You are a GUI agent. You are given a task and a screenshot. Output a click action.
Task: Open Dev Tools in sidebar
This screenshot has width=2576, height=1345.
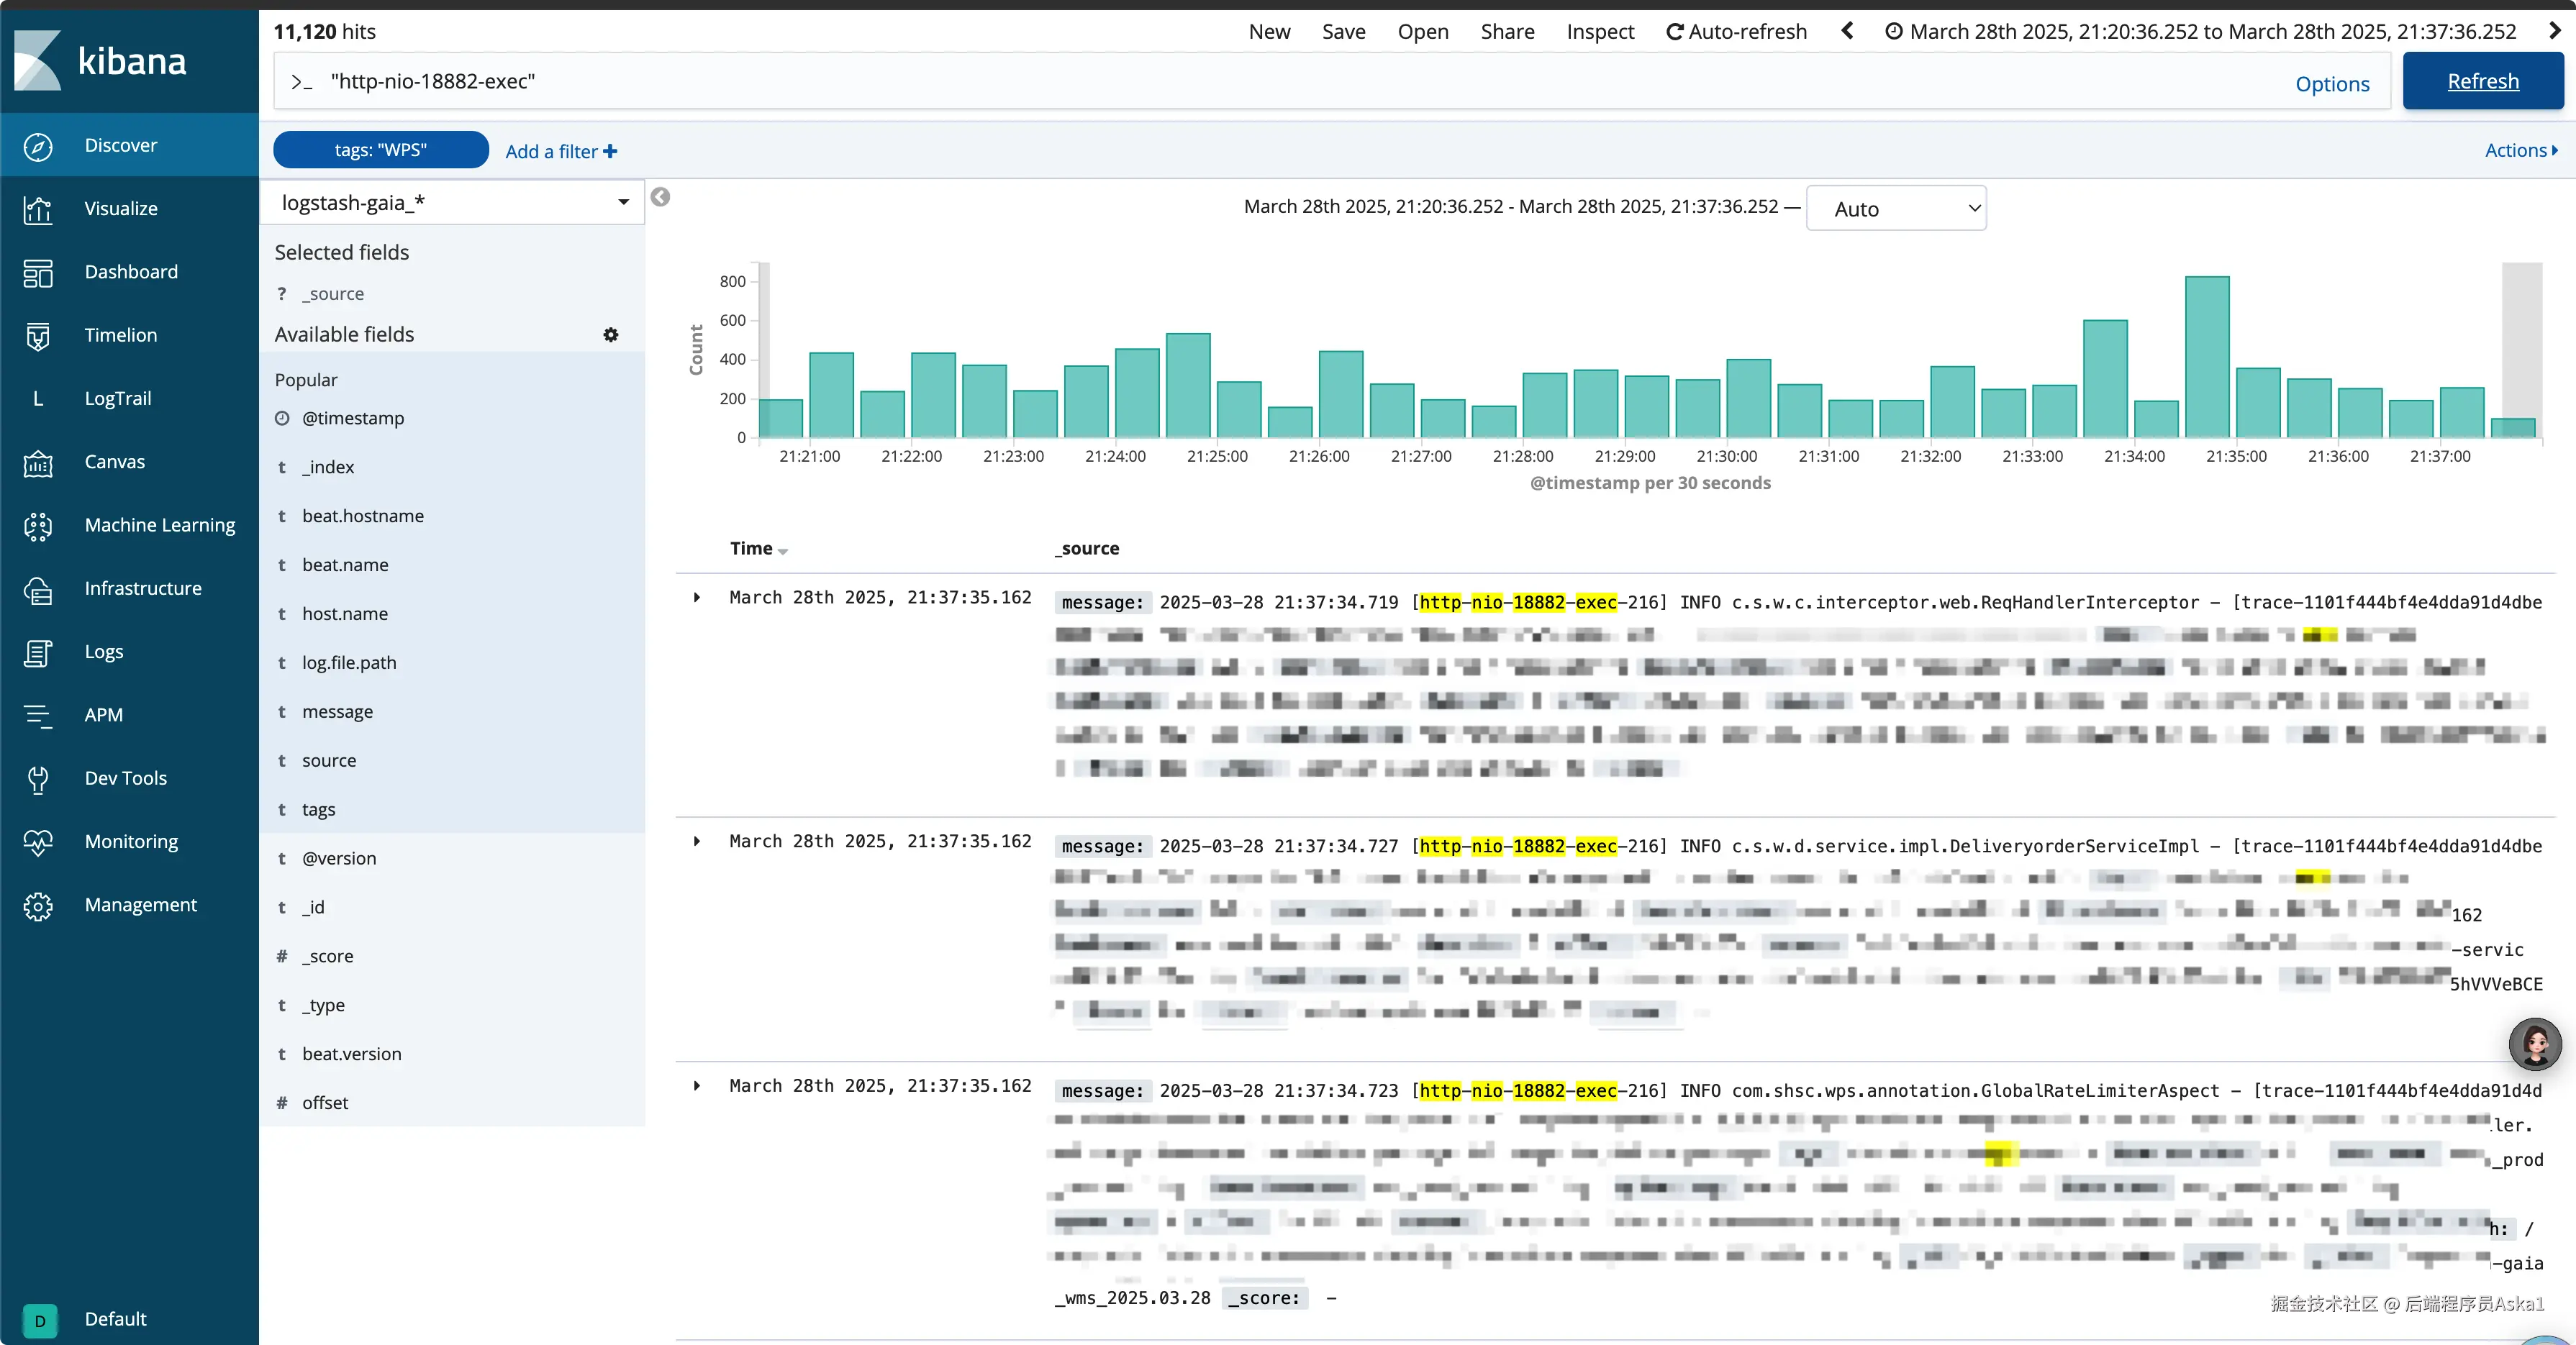(x=125, y=778)
